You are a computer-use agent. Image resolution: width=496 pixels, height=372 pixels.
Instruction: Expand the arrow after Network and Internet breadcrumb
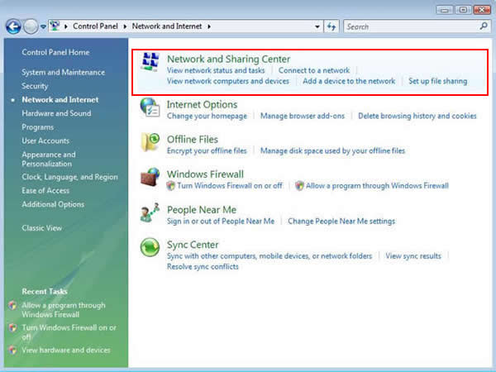pos(209,26)
